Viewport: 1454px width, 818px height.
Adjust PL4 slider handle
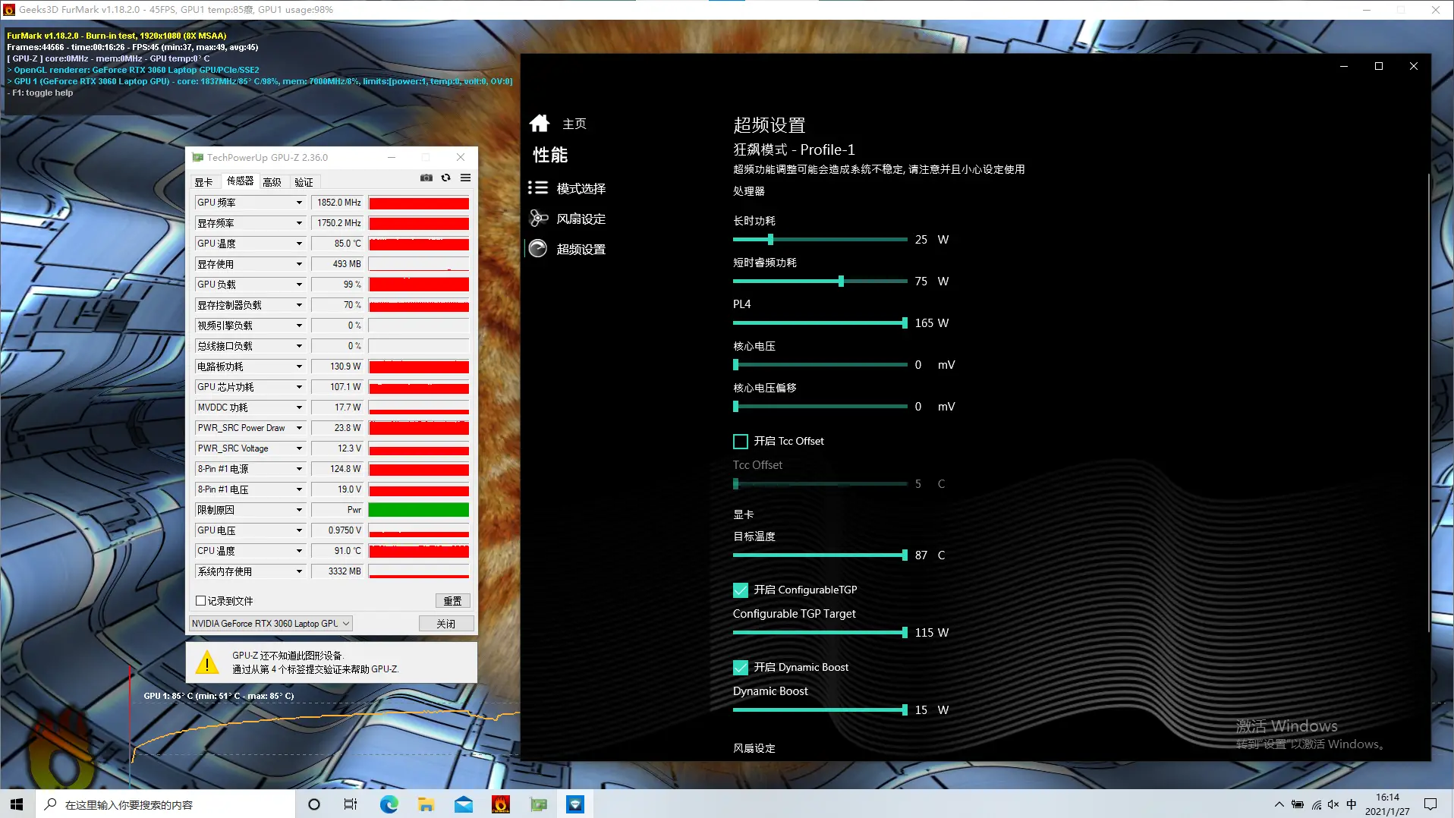pos(905,323)
